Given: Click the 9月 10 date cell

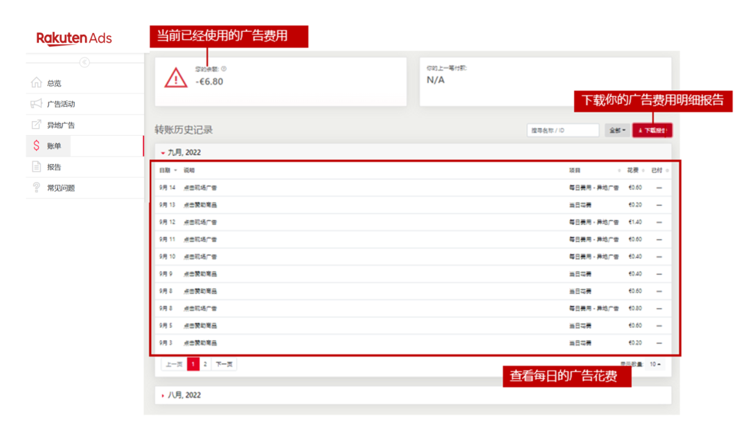Looking at the screenshot, I should pyautogui.click(x=168, y=256).
